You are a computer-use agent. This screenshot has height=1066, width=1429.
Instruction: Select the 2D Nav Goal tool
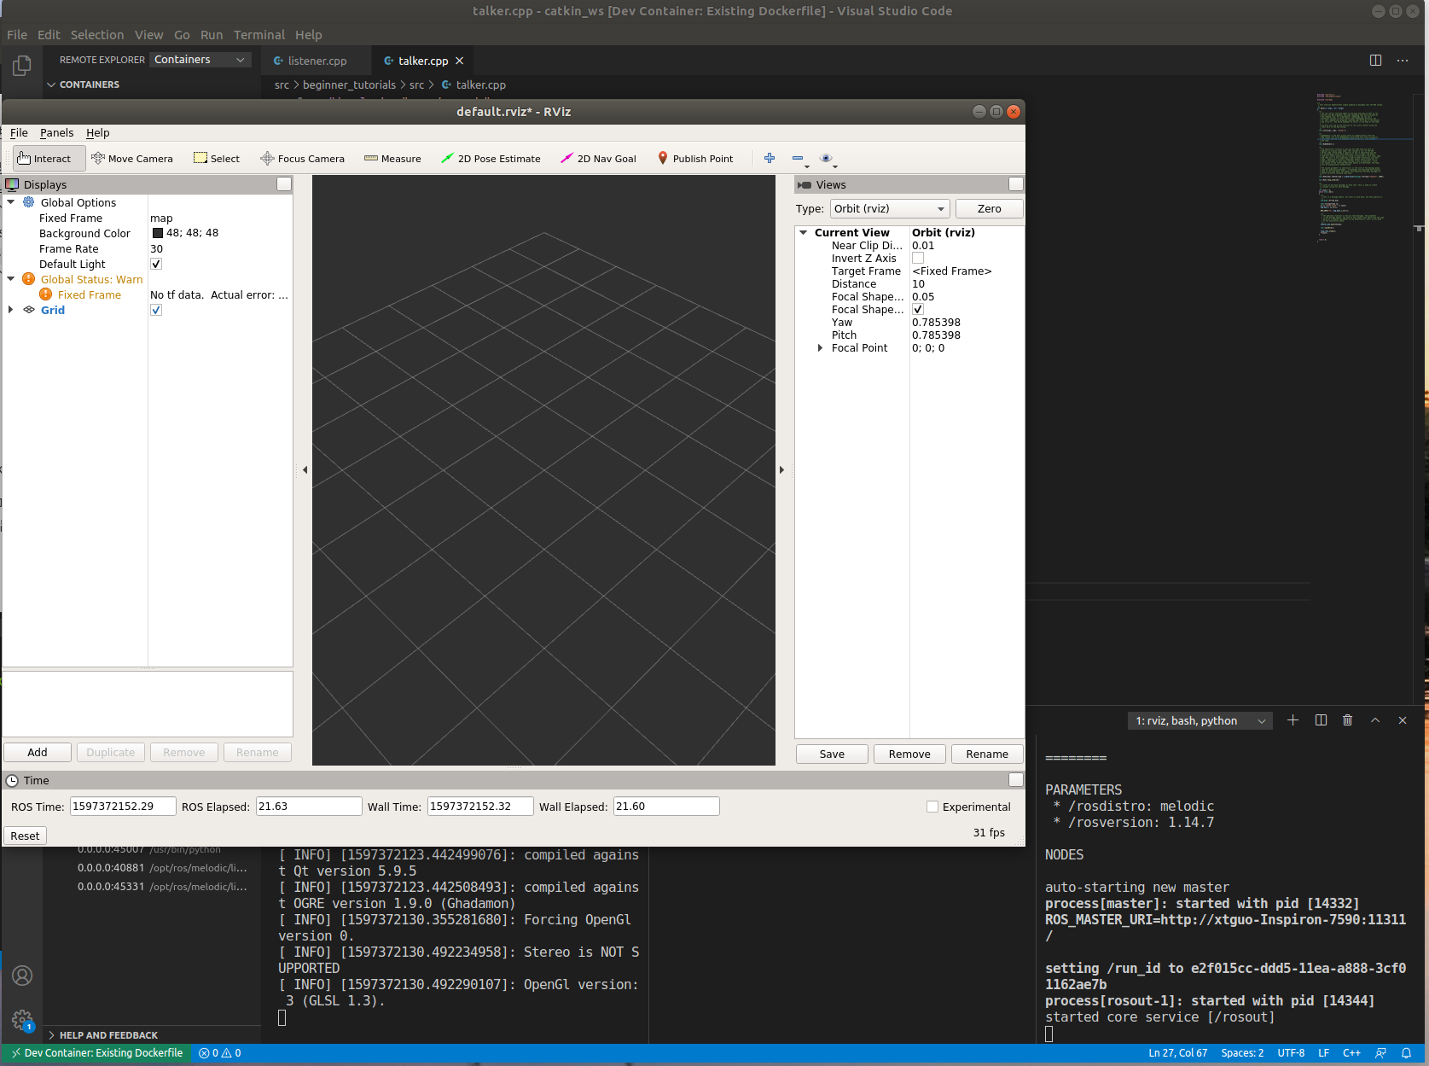click(x=598, y=158)
